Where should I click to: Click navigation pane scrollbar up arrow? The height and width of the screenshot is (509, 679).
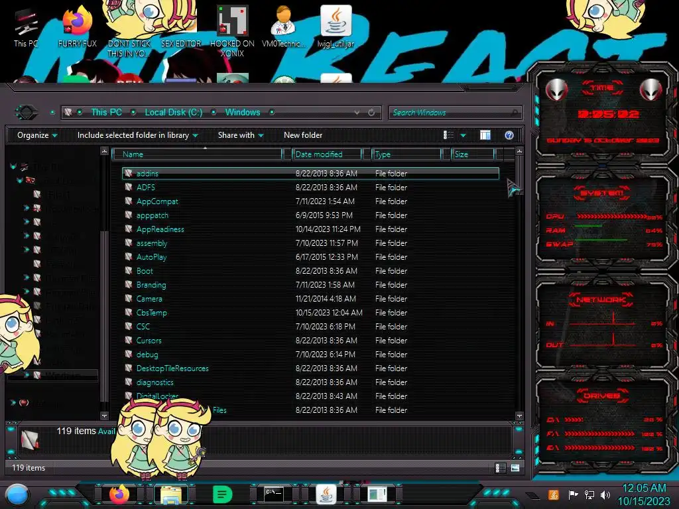[104, 151]
